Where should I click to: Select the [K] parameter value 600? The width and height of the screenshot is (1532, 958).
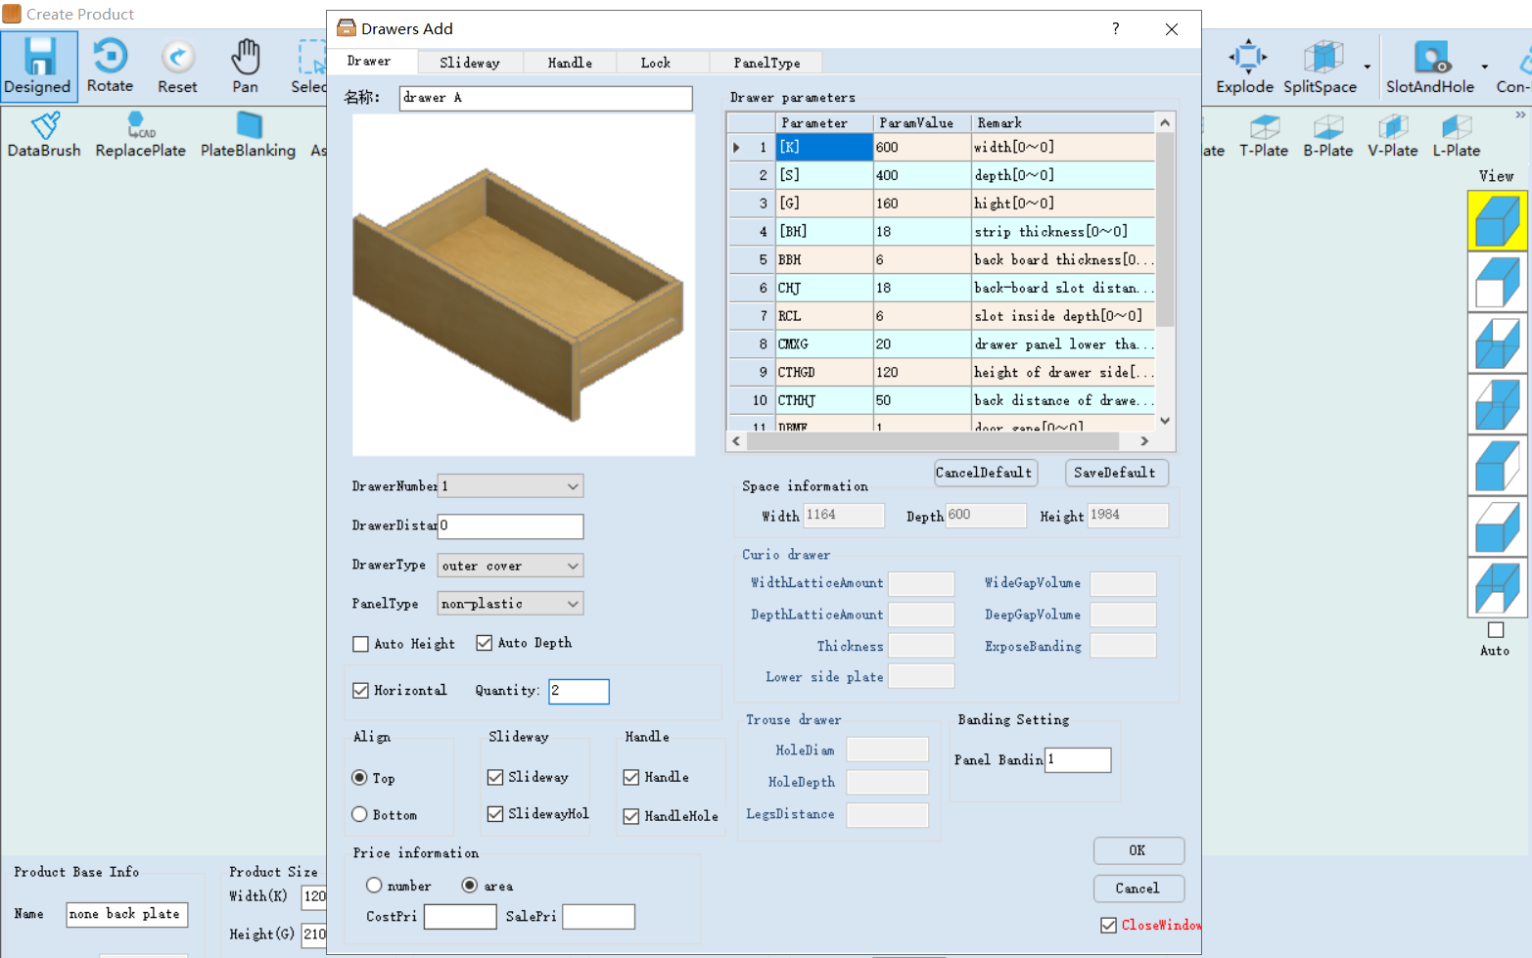921,147
